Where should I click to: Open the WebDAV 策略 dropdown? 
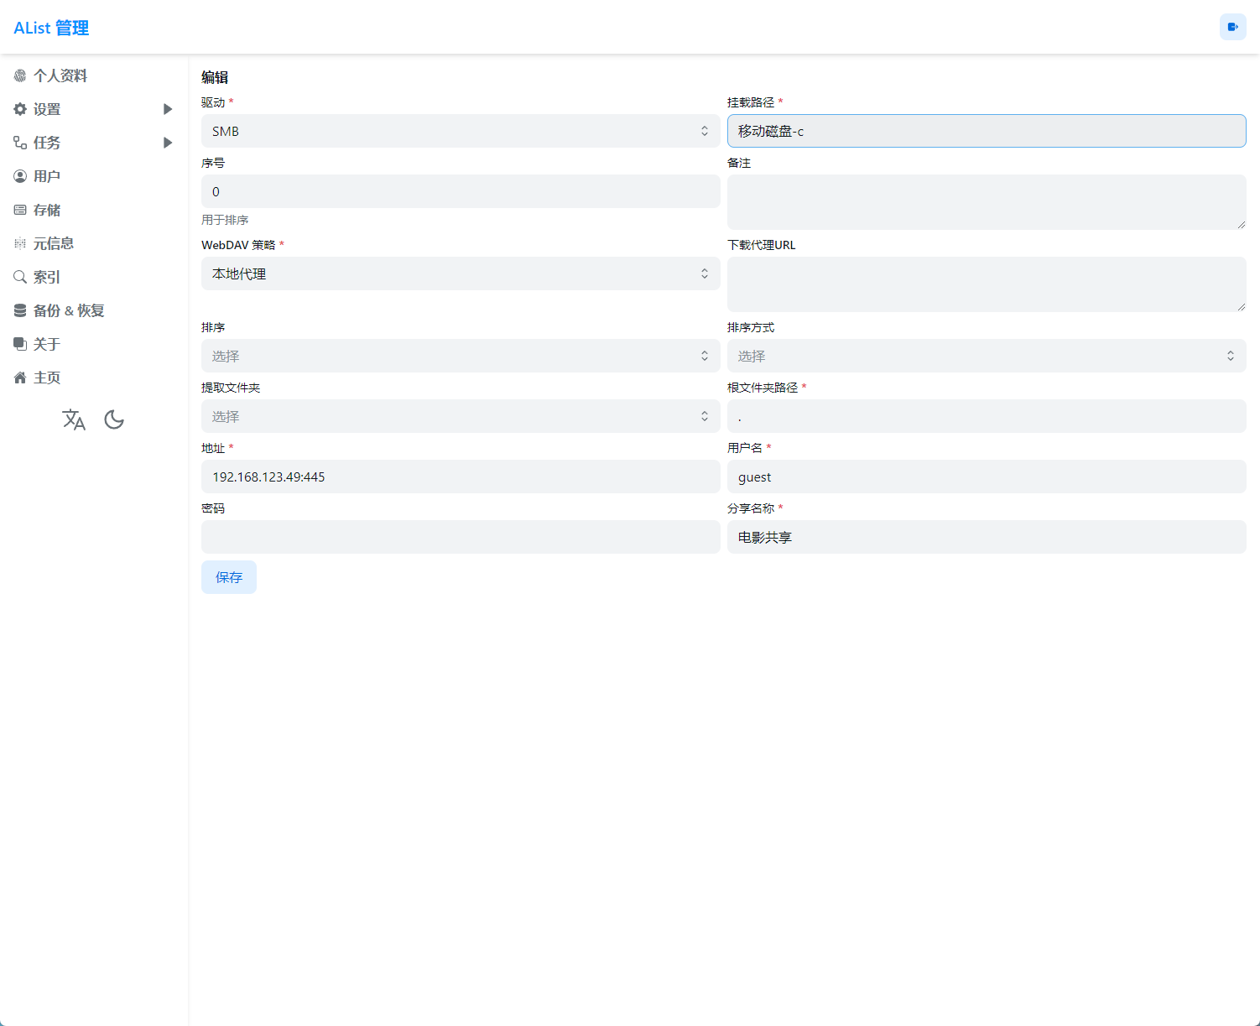click(461, 273)
